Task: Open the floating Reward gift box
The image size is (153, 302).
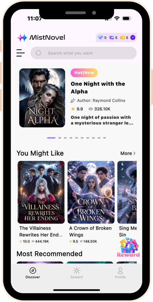Action: [x=128, y=247]
